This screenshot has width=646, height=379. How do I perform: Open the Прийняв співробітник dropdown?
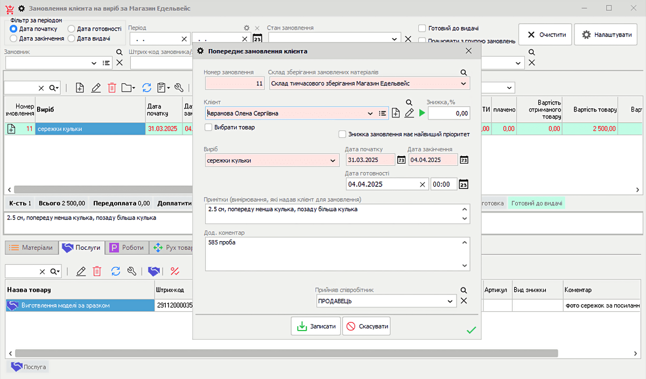[450, 301]
